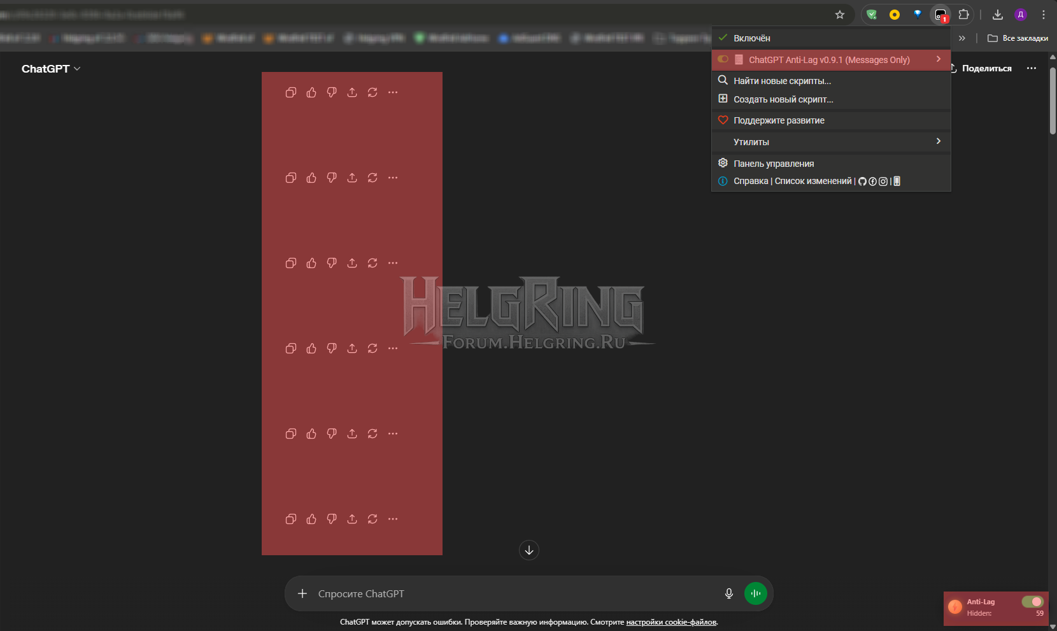
Task: Visit Tampermonkey GitHub via the popup icon
Action: pos(863,181)
